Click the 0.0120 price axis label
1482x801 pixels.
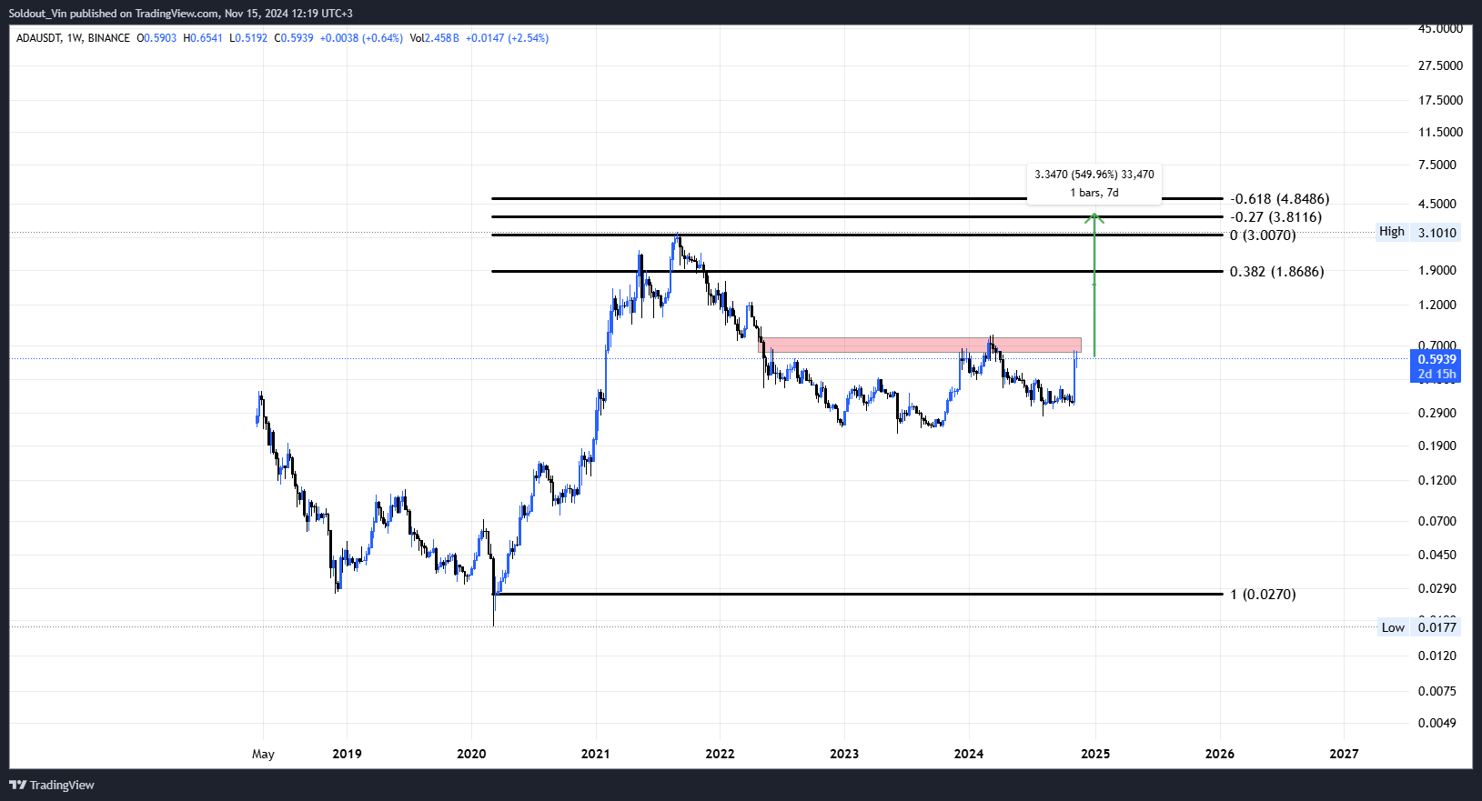click(1437, 656)
